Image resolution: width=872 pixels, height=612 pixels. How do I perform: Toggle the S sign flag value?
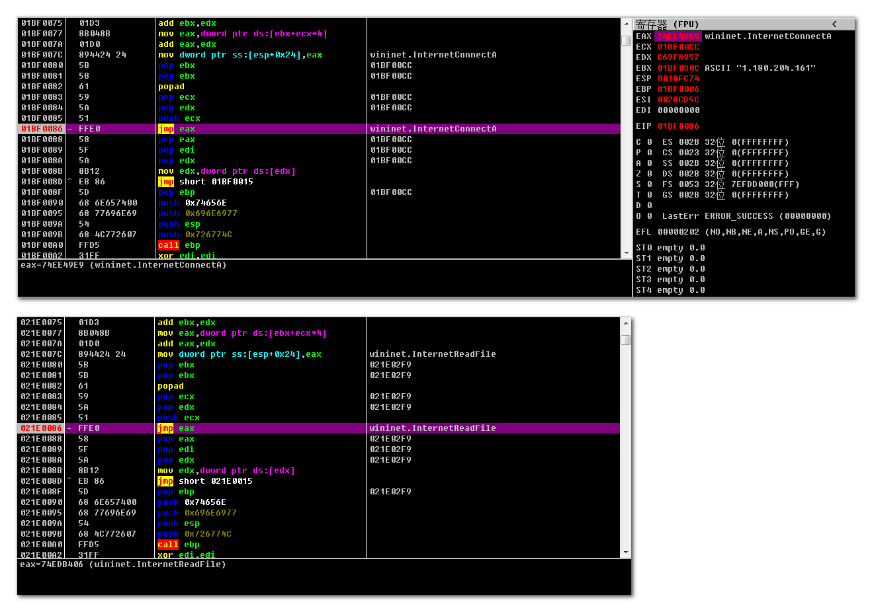point(649,184)
